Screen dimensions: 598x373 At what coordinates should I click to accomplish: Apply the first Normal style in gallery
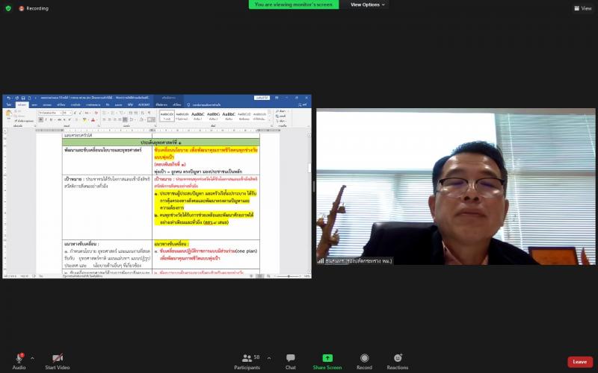click(167, 116)
